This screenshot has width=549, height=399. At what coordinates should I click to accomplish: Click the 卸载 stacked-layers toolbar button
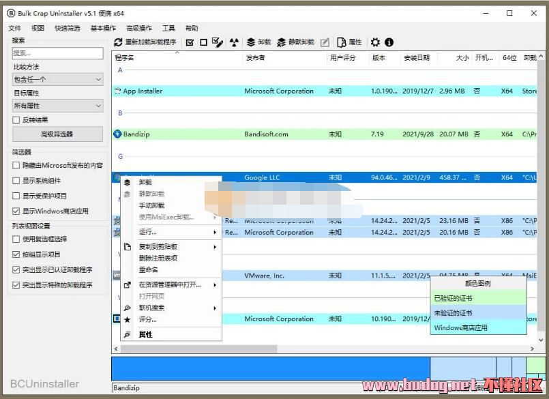coord(258,42)
